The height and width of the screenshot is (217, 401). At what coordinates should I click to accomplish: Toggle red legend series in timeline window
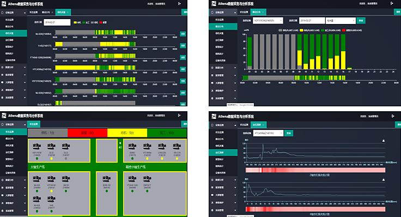(103, 22)
